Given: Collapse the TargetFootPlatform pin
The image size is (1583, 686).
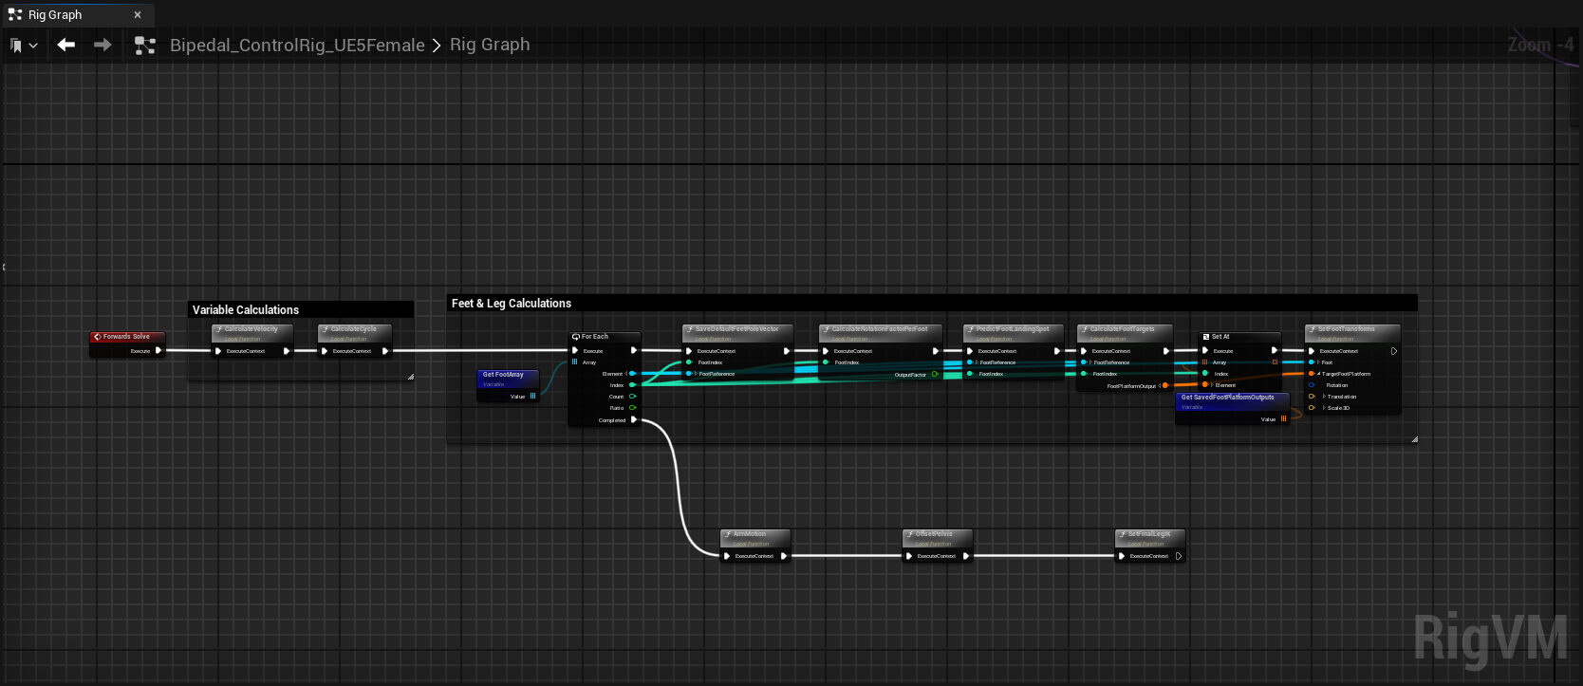Looking at the screenshot, I should click(1319, 374).
